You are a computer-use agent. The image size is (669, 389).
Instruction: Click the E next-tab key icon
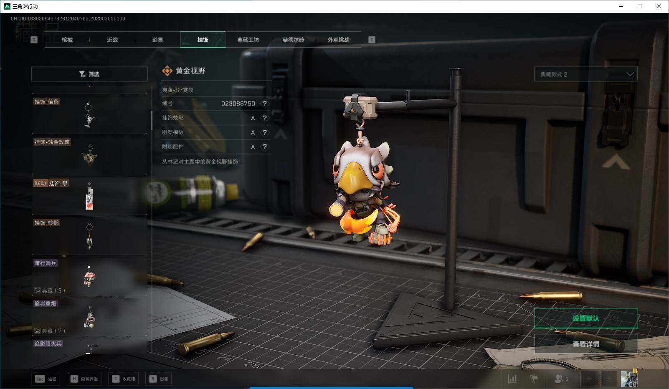pyautogui.click(x=372, y=40)
